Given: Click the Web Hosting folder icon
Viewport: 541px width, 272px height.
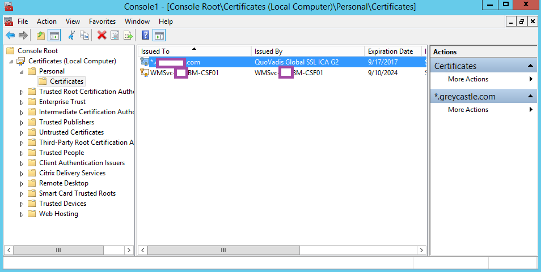Looking at the screenshot, I should click(32, 214).
